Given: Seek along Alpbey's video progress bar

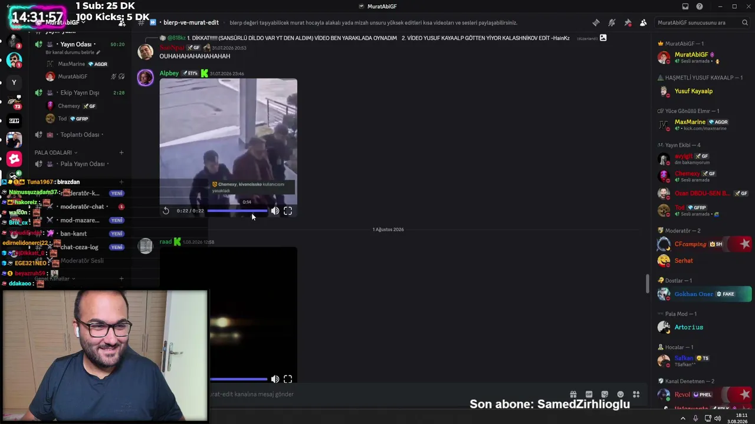Looking at the screenshot, I should [237, 211].
